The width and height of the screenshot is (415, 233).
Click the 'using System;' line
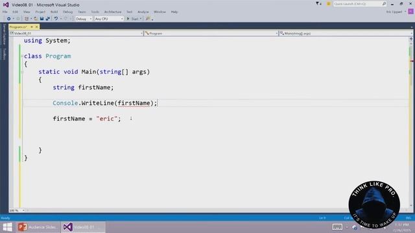point(47,40)
